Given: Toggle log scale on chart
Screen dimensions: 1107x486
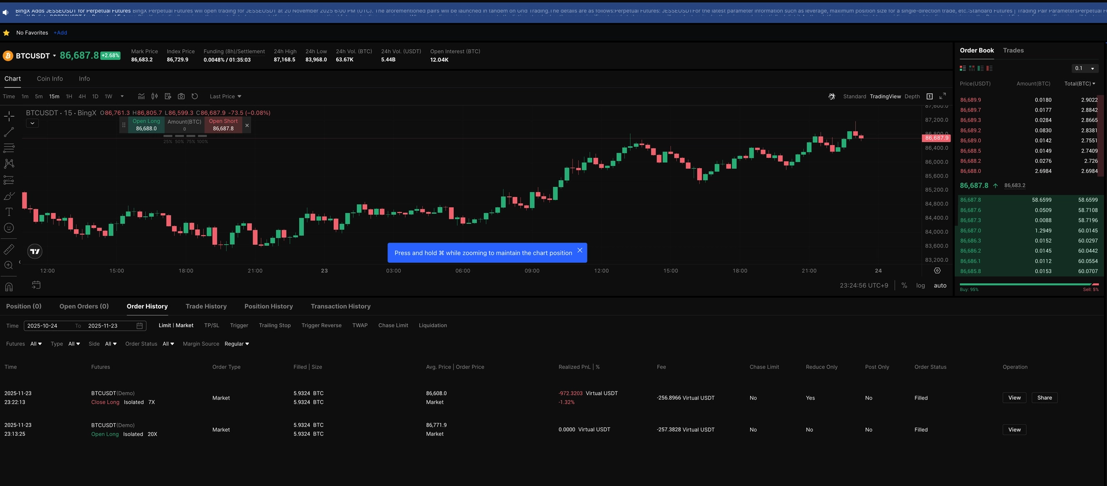Looking at the screenshot, I should (x=920, y=286).
